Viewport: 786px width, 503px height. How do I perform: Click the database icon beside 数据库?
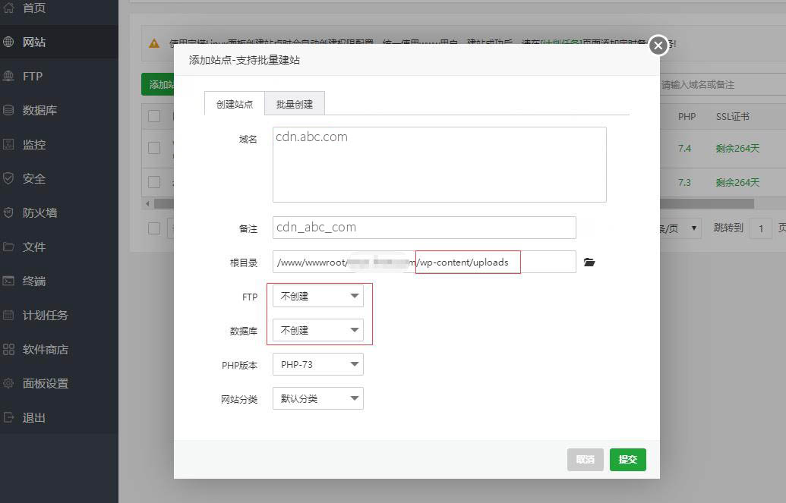(x=8, y=110)
